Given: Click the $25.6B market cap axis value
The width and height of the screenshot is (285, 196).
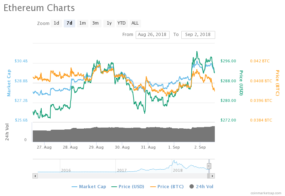Looking at the screenshot, I should pyautogui.click(x=21, y=120).
